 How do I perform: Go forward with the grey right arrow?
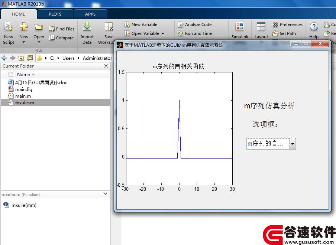coord(12,58)
